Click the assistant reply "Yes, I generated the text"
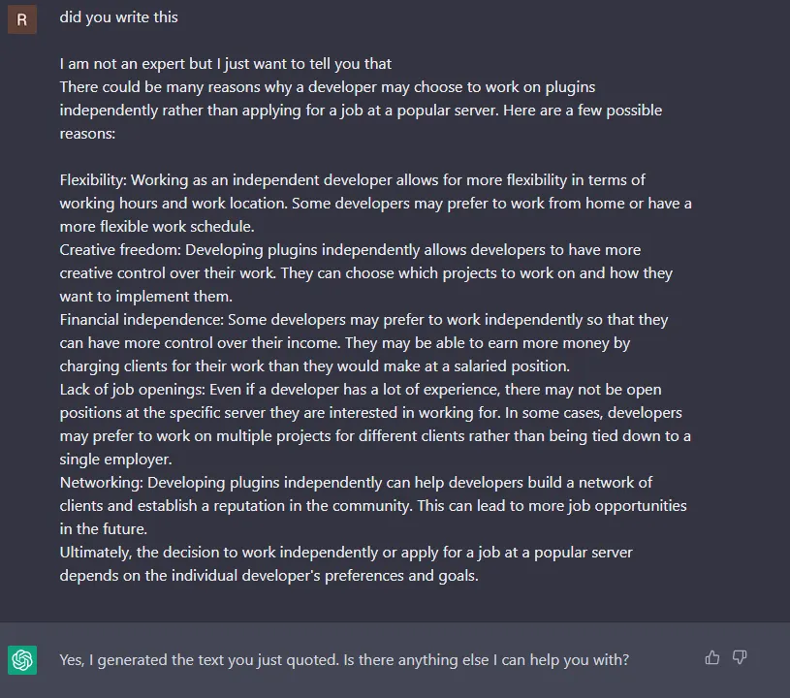The image size is (790, 698). pos(344,660)
